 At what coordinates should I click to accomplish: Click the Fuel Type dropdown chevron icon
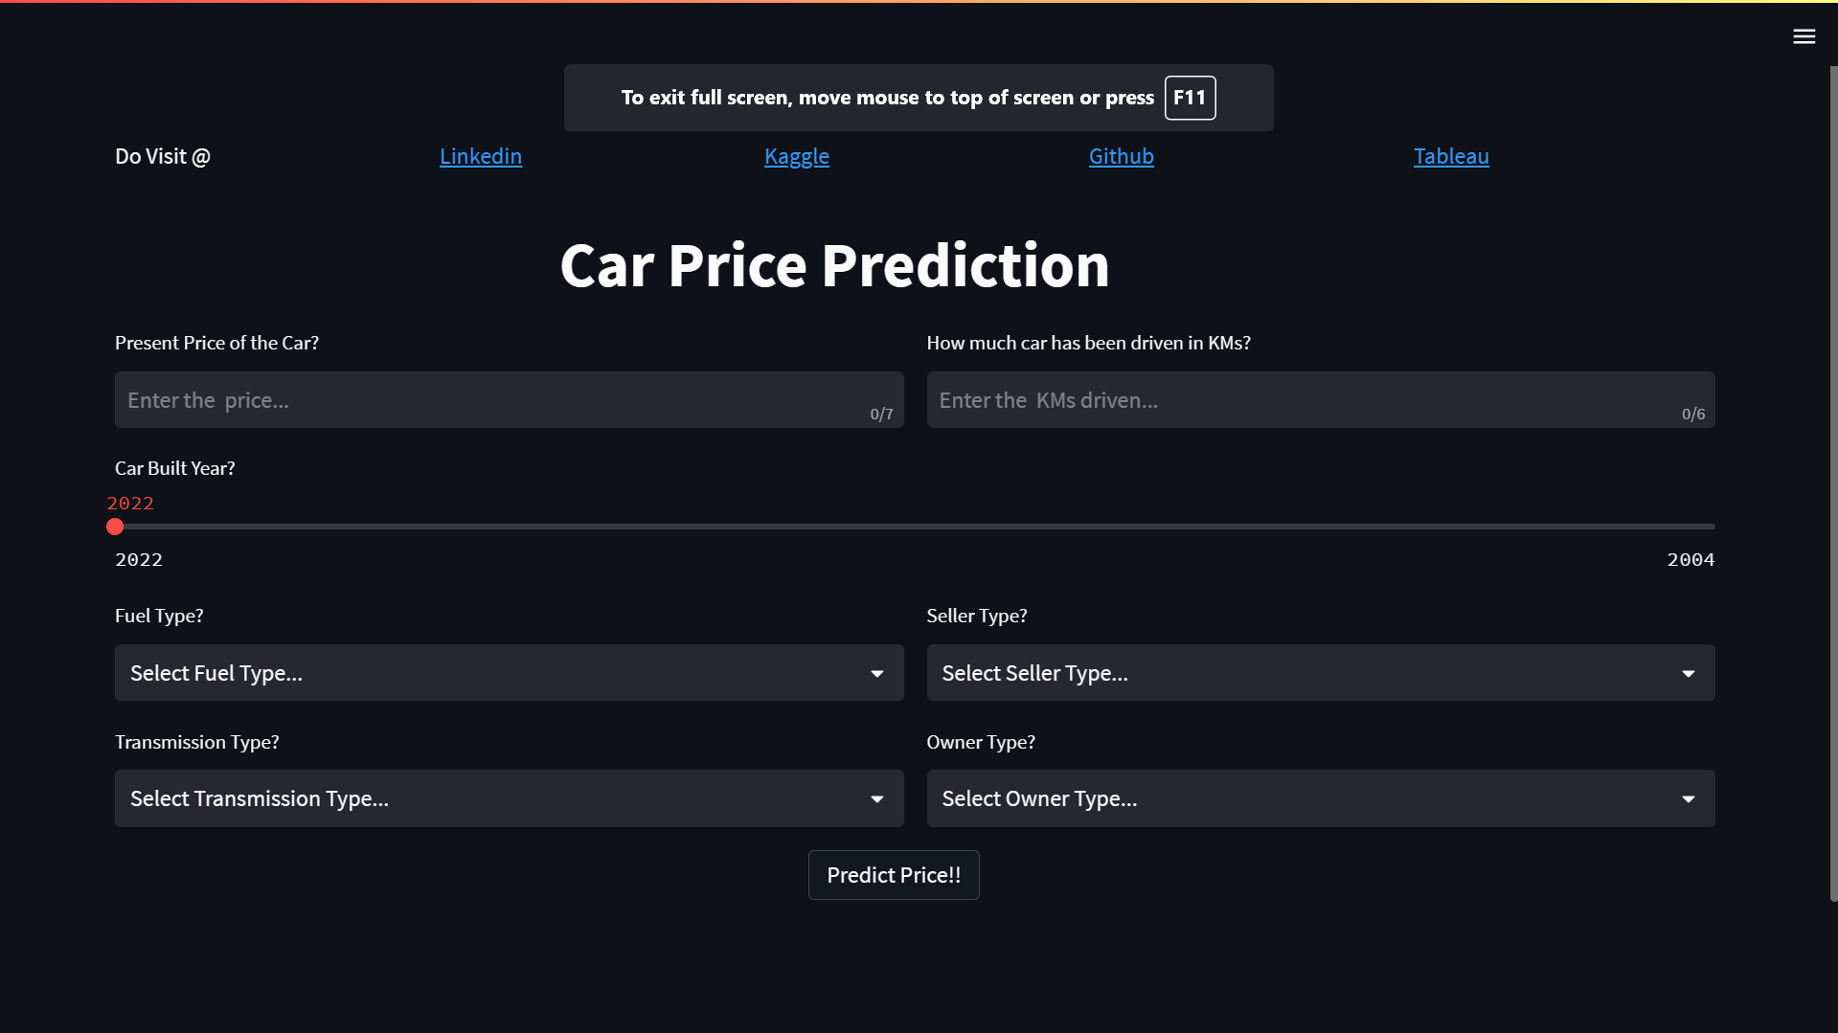coord(876,673)
